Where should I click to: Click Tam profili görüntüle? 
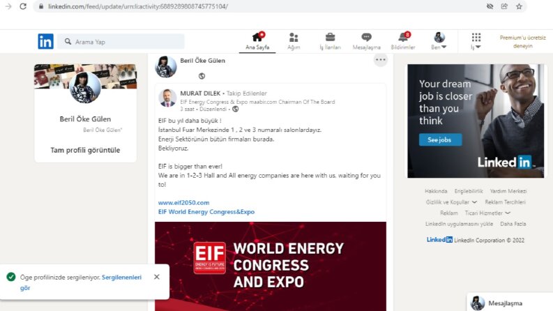[85, 150]
